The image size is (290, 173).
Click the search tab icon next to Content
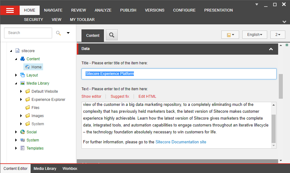click(x=112, y=35)
